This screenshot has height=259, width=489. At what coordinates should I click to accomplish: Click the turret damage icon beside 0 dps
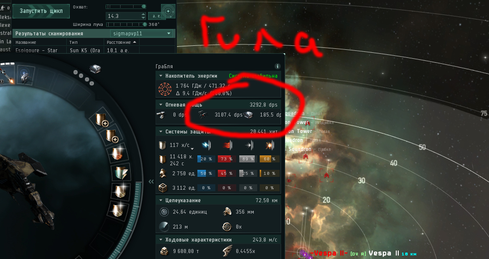click(161, 115)
